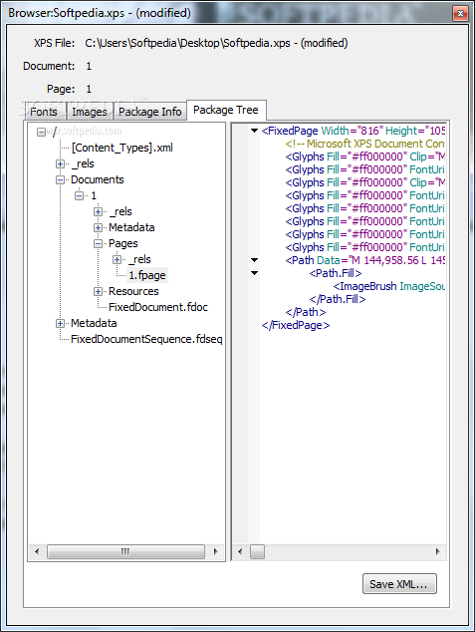Select FixedDocument.fdoc in tree

click(x=158, y=307)
